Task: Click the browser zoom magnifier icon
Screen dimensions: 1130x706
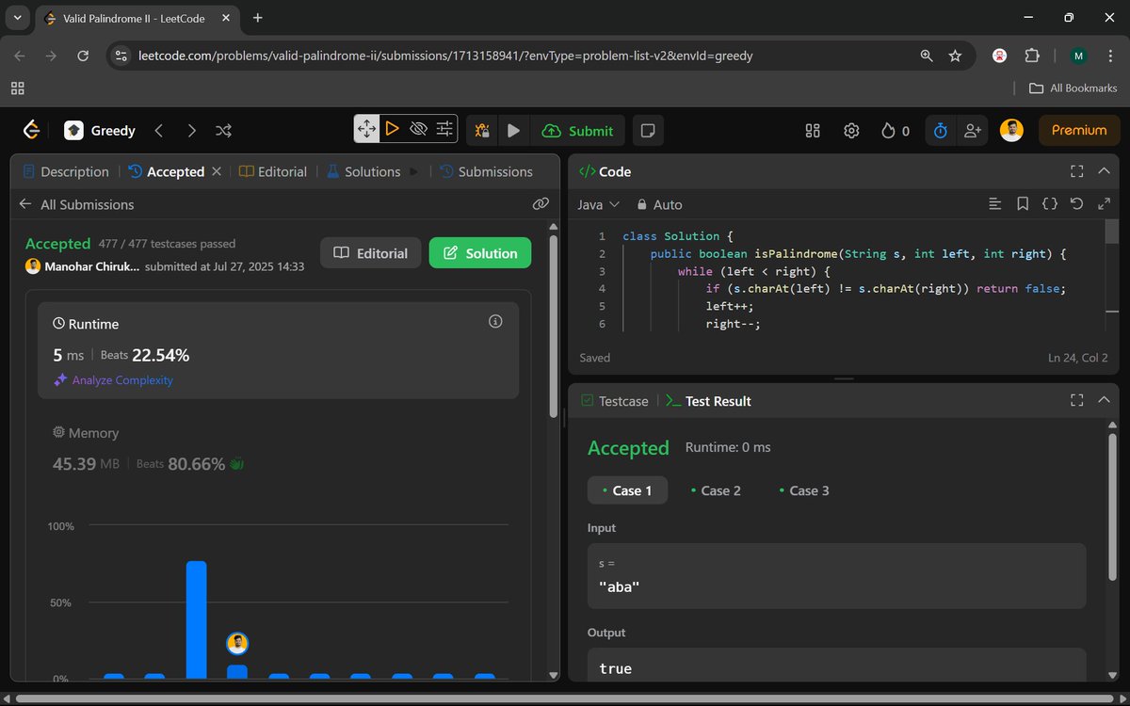Action: click(x=927, y=56)
